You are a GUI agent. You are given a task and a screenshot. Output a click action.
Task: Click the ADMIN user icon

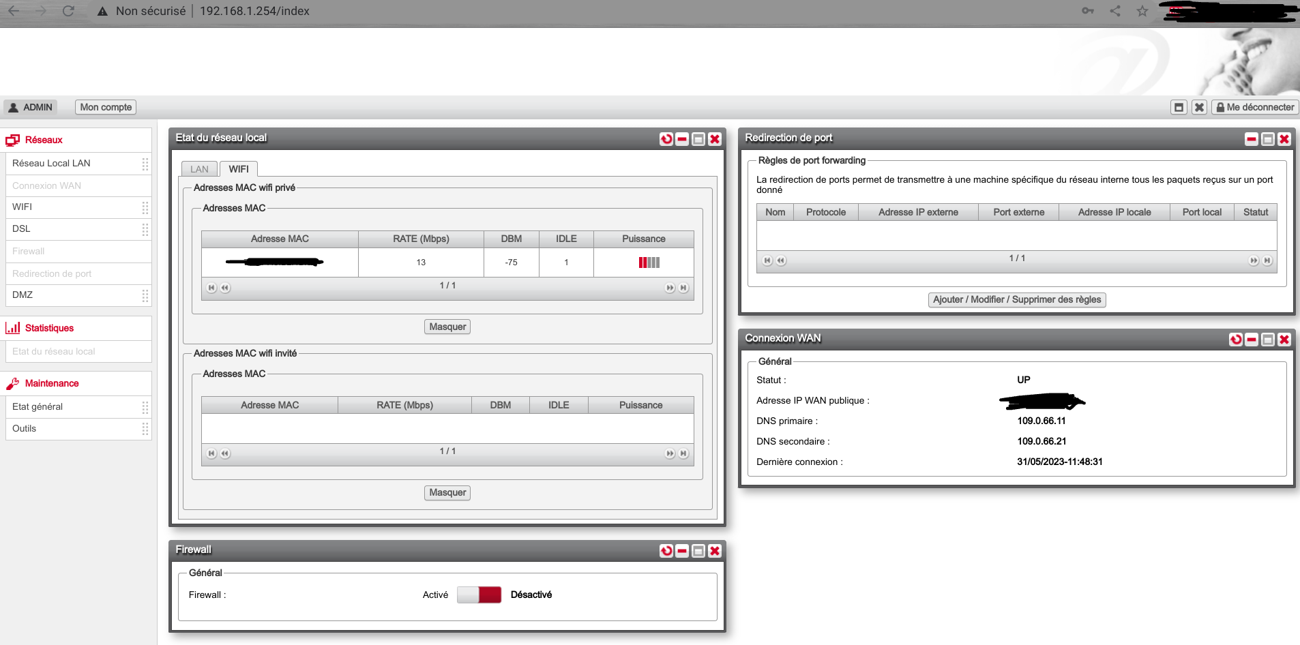click(x=12, y=106)
